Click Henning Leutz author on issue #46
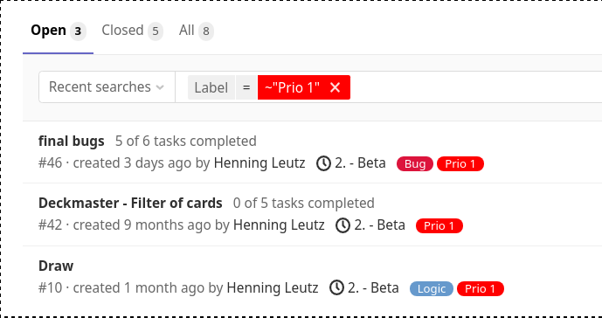This screenshot has width=602, height=318. (259, 163)
